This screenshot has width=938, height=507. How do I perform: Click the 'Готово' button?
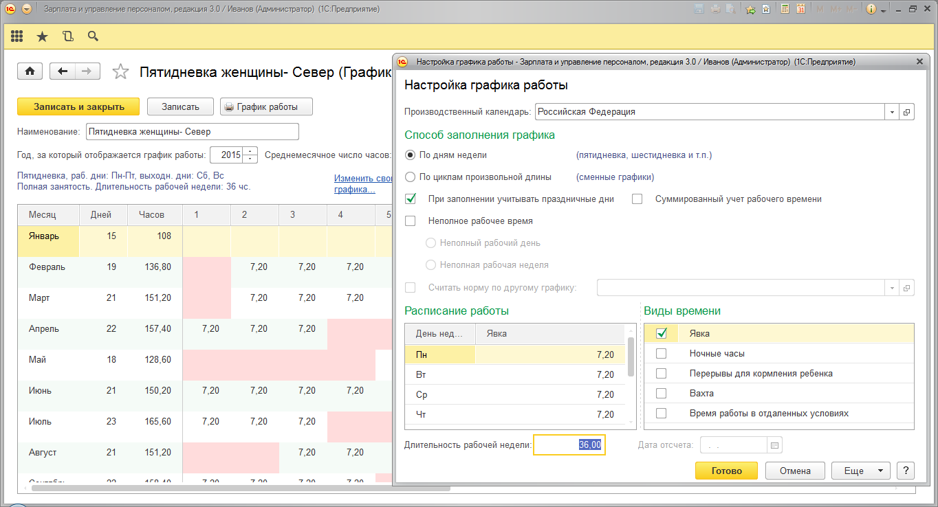coord(726,471)
